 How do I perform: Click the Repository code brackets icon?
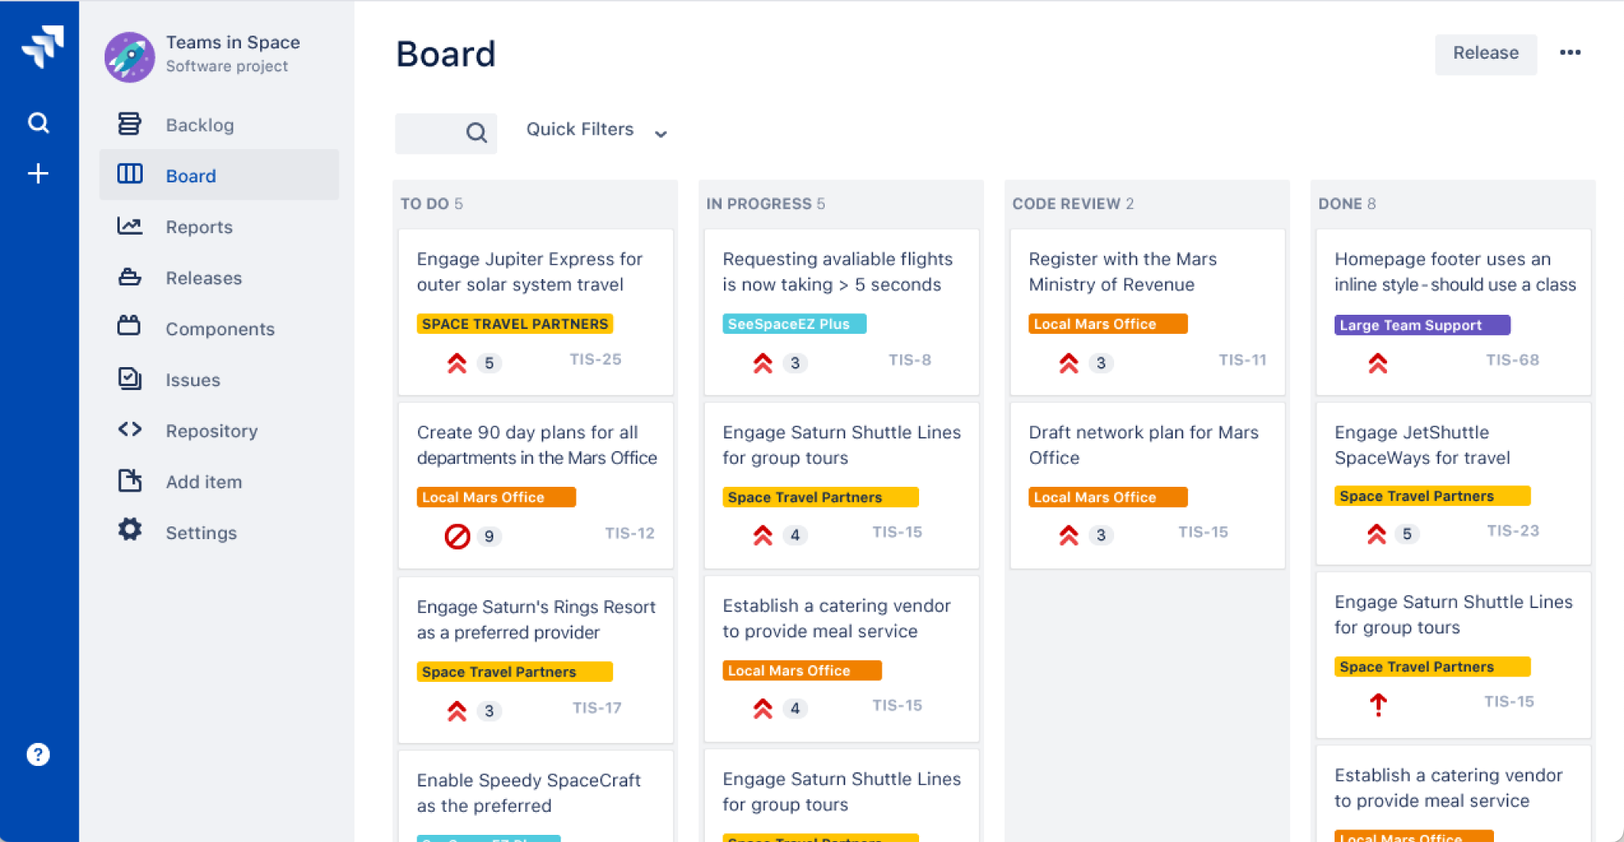[x=130, y=430]
